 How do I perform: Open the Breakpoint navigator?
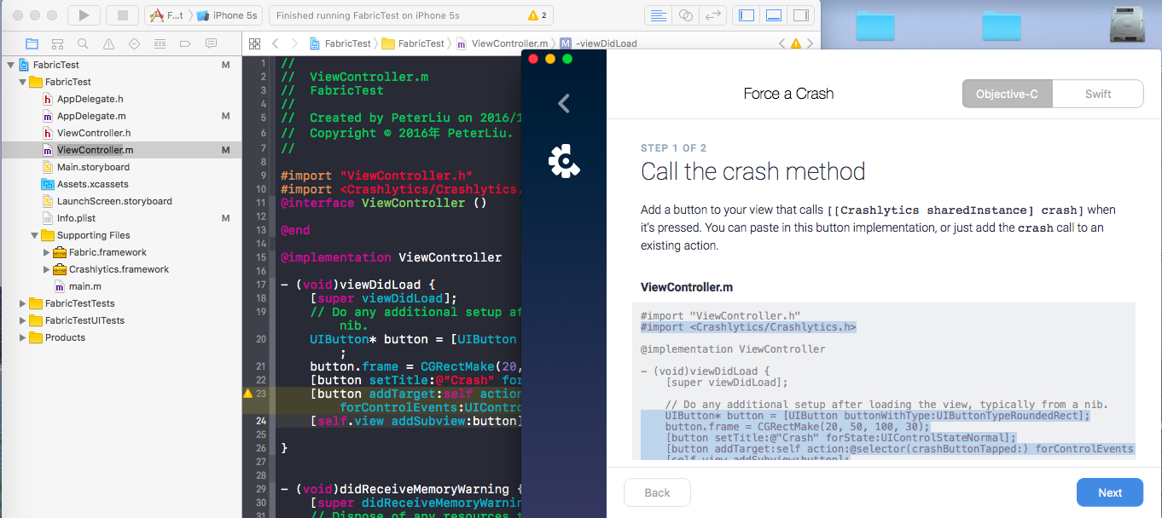coord(184,43)
